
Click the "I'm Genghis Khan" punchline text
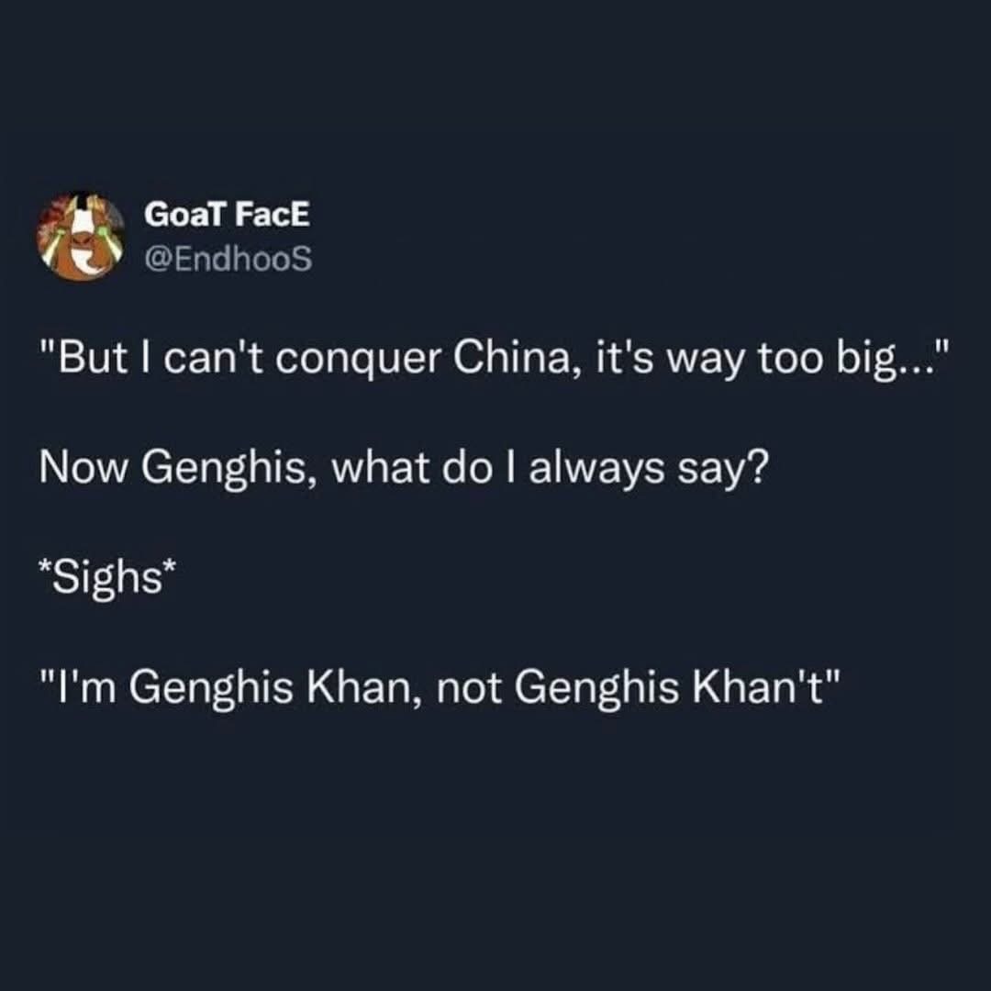click(440, 688)
